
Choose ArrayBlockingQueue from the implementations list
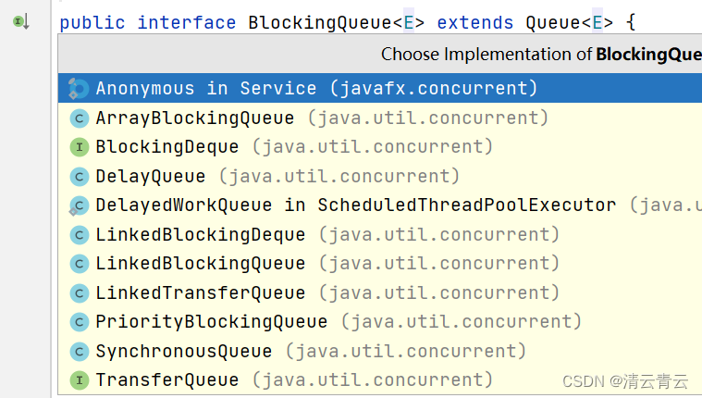[379, 118]
